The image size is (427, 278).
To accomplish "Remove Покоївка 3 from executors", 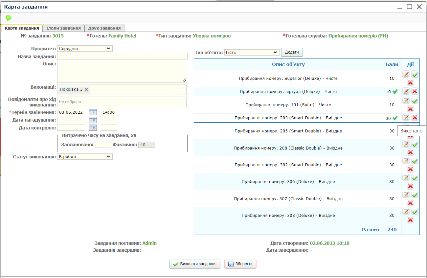I will pos(86,89).
